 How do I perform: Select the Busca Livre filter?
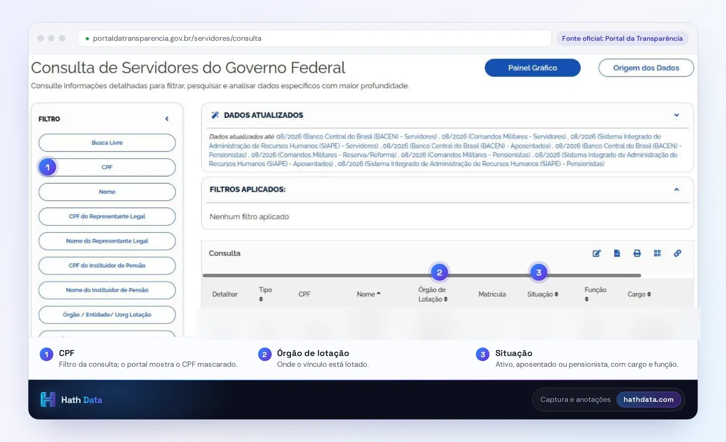(107, 143)
